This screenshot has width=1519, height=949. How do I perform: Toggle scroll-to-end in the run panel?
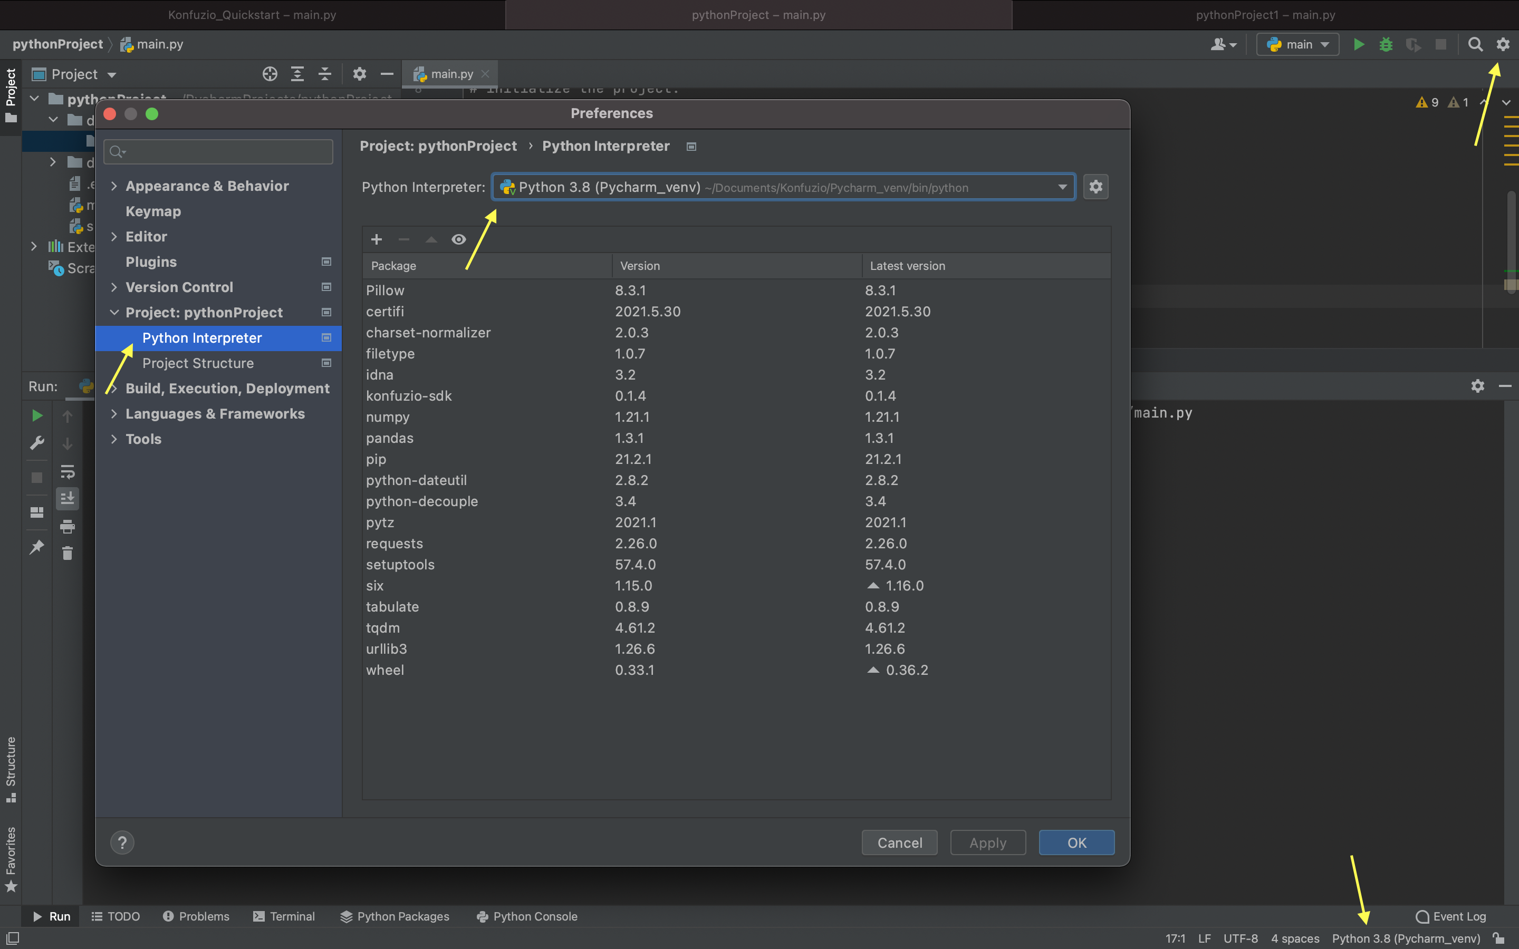(67, 499)
